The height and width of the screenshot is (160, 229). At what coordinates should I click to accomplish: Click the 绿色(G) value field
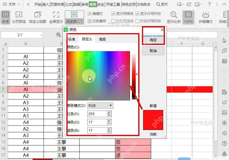[x=97, y=122]
